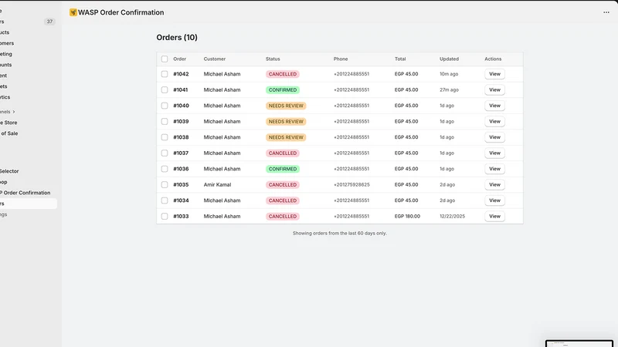
Task: Click the EGP 180.00 total
Action: tap(407, 216)
